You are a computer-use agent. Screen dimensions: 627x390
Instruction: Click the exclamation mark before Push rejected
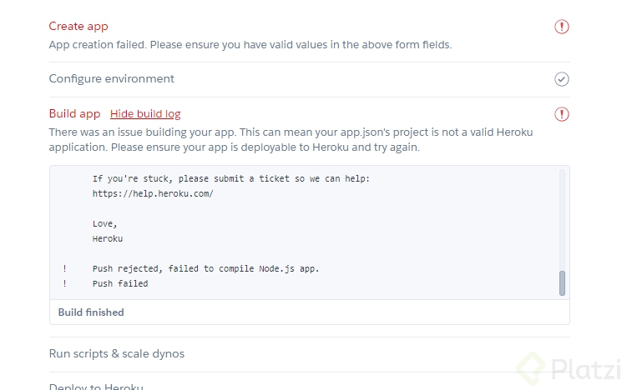[64, 268]
